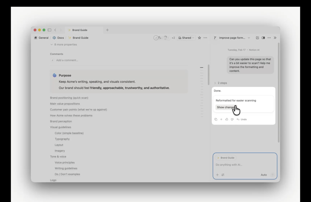Click the Show changes button
This screenshot has width=311, height=202.
226,107
